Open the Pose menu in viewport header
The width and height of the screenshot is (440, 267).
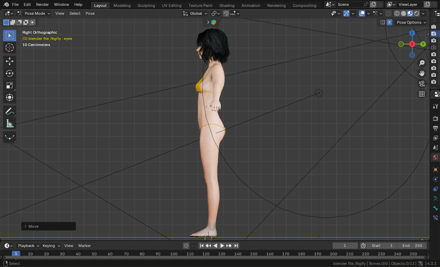click(90, 13)
